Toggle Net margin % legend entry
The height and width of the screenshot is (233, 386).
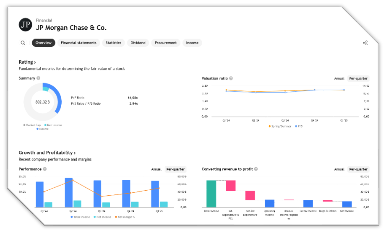pyautogui.click(x=125, y=217)
